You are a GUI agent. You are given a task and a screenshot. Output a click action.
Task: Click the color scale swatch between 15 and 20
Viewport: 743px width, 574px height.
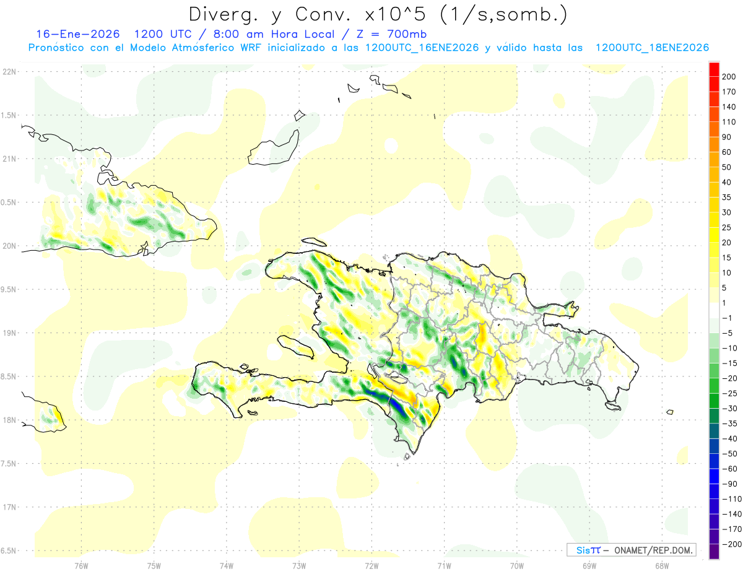714,250
